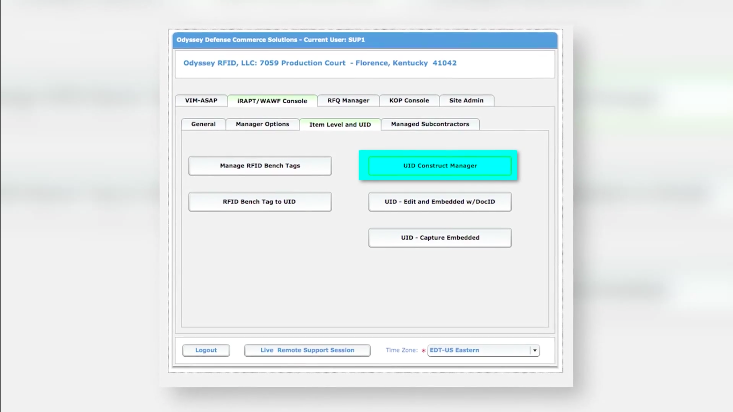Click the Logout button
The image size is (733, 412).
pyautogui.click(x=206, y=350)
